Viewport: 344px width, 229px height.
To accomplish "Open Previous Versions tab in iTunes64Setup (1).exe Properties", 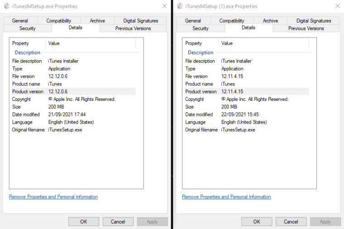I will (306, 29).
